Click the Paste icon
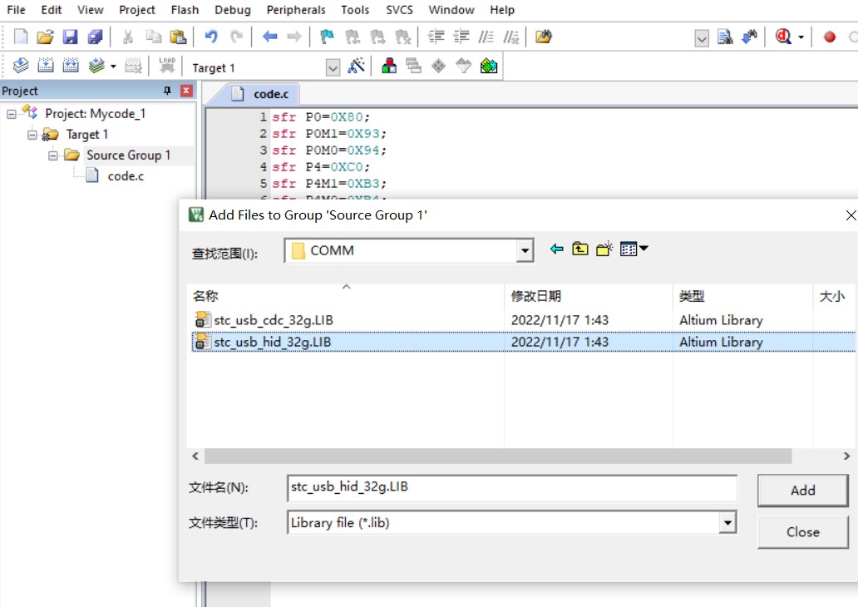The height and width of the screenshot is (607, 858). click(x=179, y=37)
